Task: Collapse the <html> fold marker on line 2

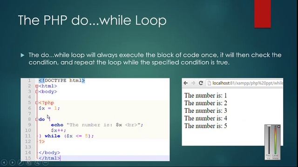Action: 37,86
